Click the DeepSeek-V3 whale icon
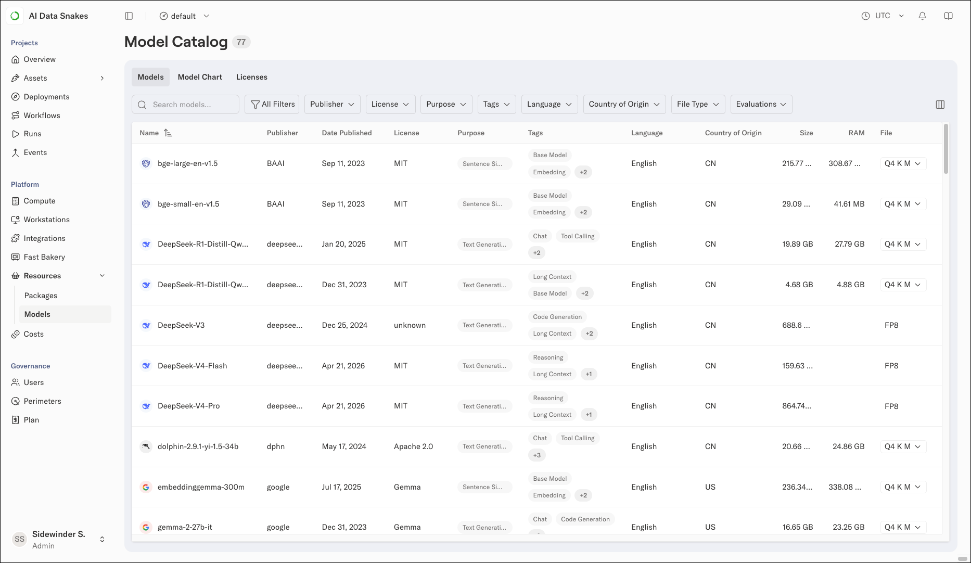 [x=146, y=325]
